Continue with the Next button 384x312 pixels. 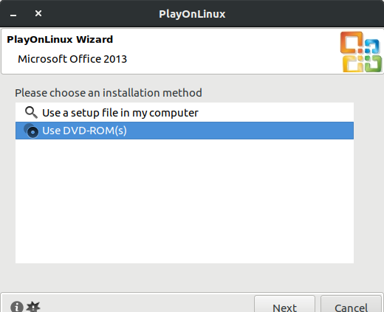tap(284, 305)
